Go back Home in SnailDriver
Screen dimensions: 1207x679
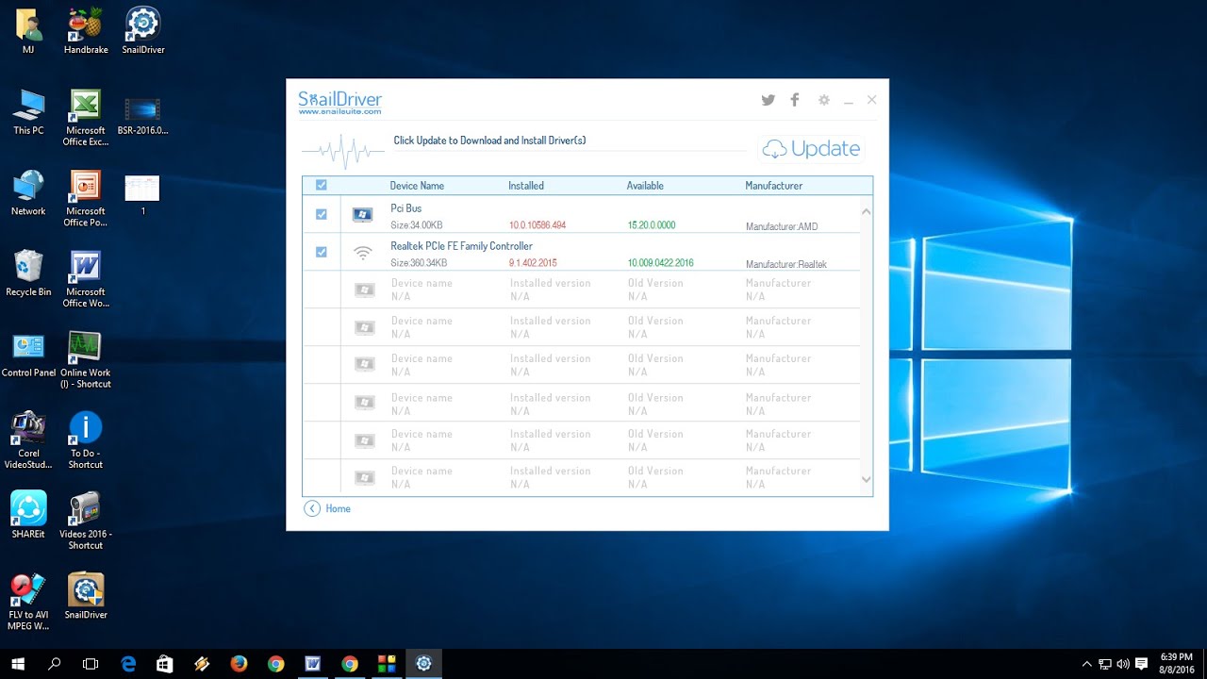pos(327,508)
